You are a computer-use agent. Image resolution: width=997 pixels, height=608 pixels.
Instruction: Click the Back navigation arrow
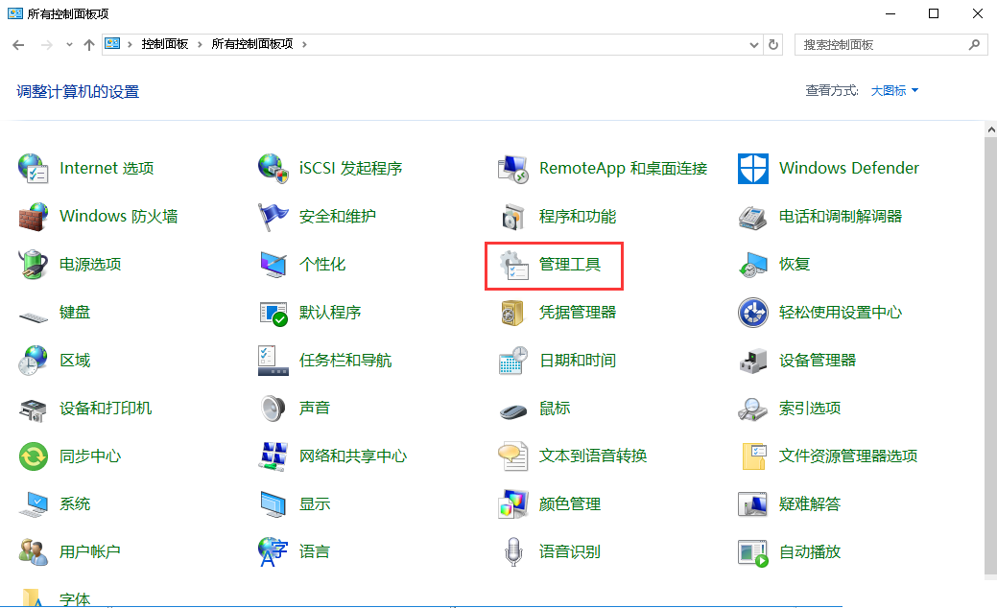(x=18, y=44)
